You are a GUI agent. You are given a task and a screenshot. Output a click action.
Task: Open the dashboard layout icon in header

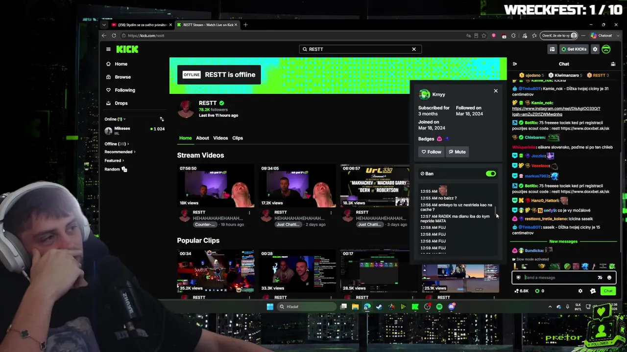[552, 49]
